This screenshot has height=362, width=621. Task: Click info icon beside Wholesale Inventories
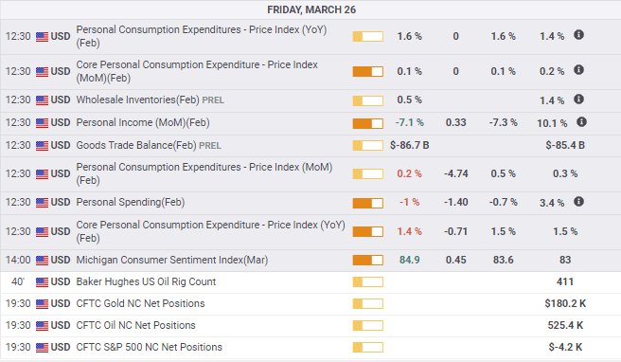click(578, 100)
